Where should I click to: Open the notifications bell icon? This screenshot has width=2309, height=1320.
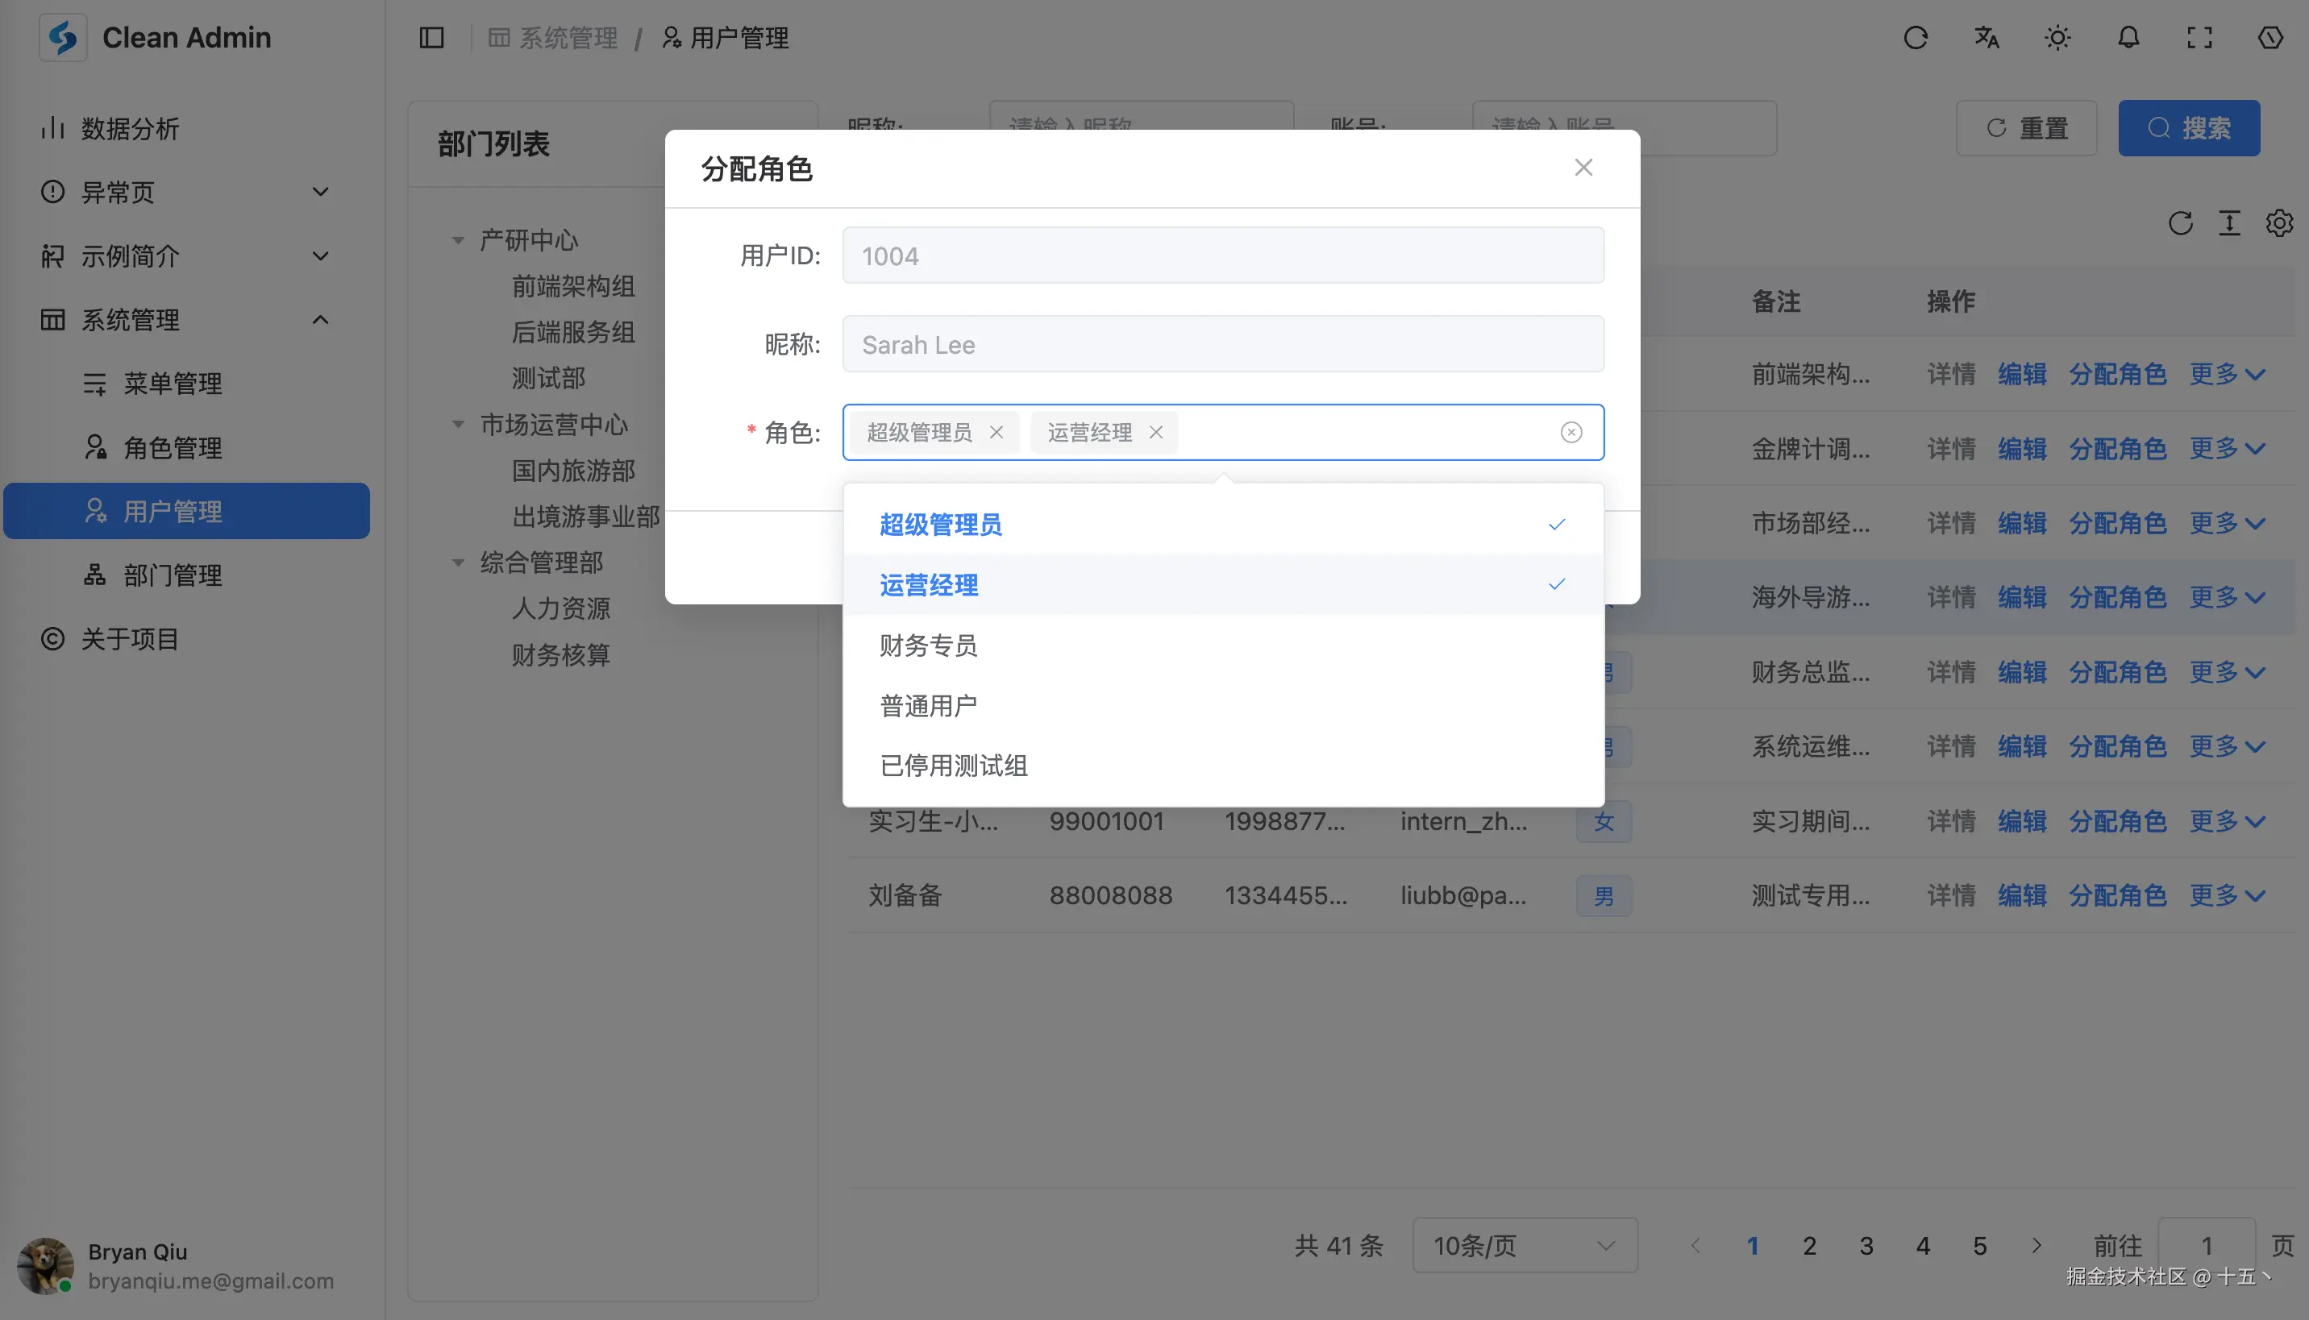[2128, 38]
